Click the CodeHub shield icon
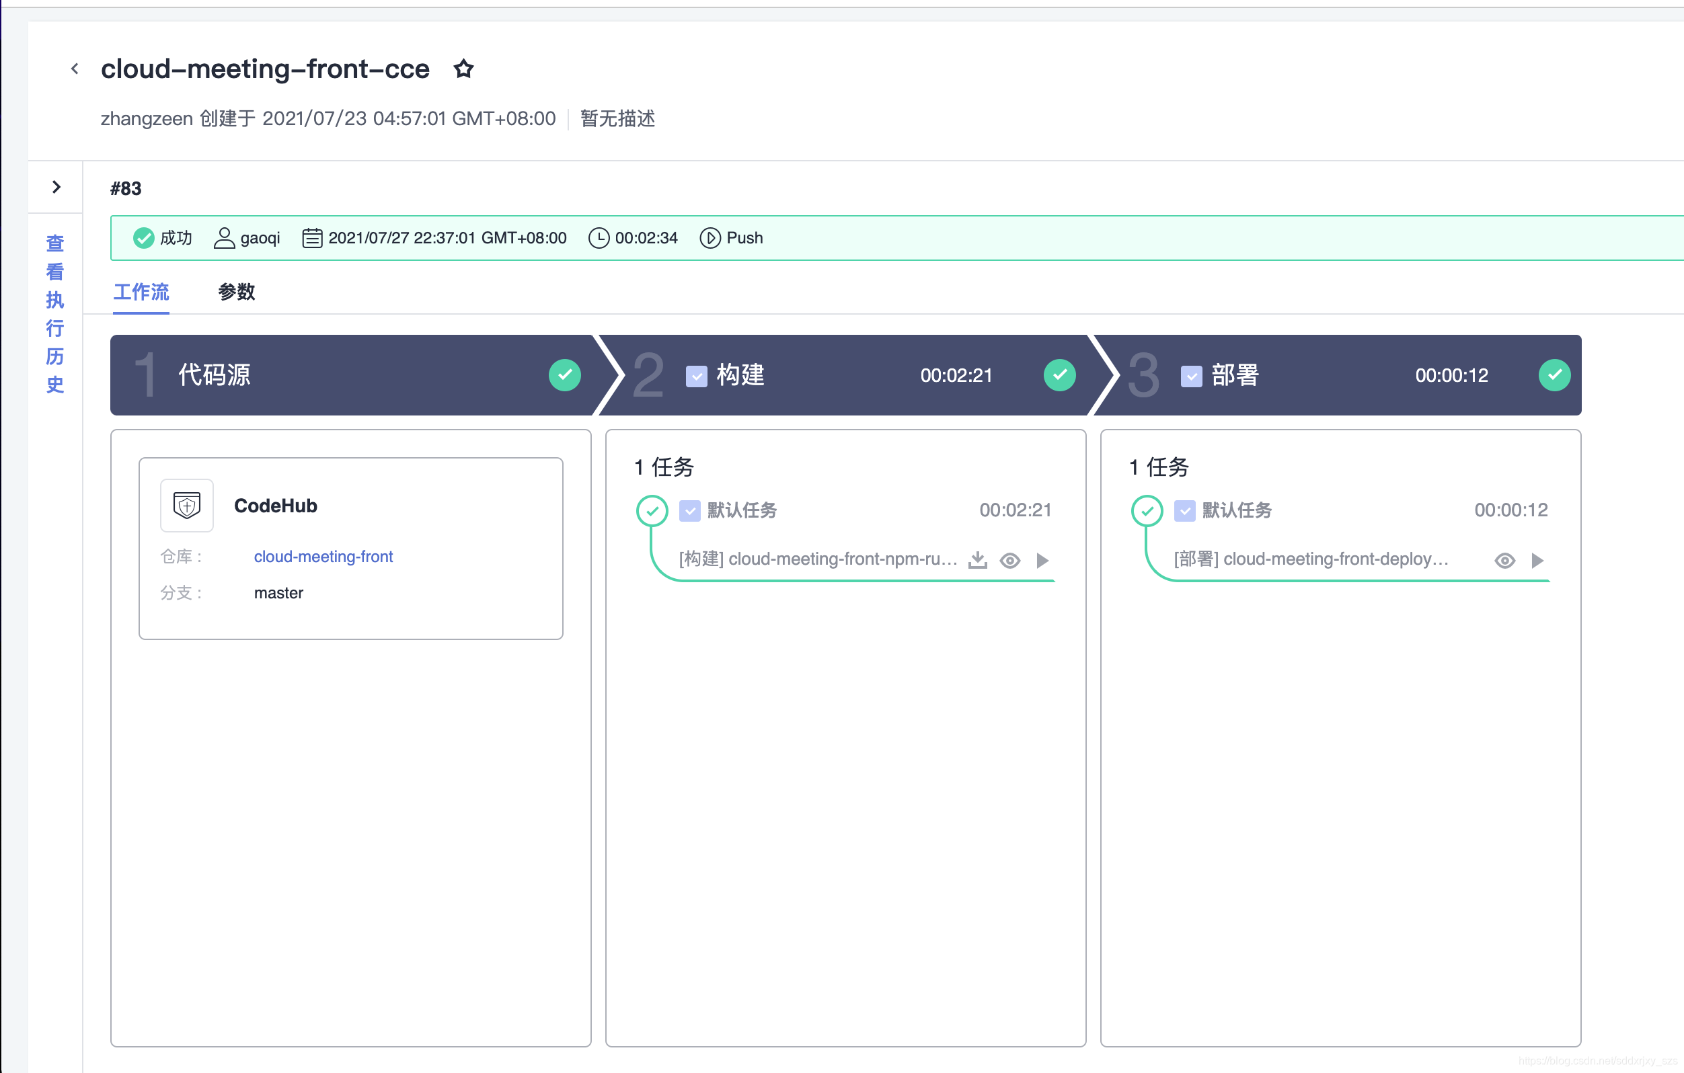 pos(187,506)
